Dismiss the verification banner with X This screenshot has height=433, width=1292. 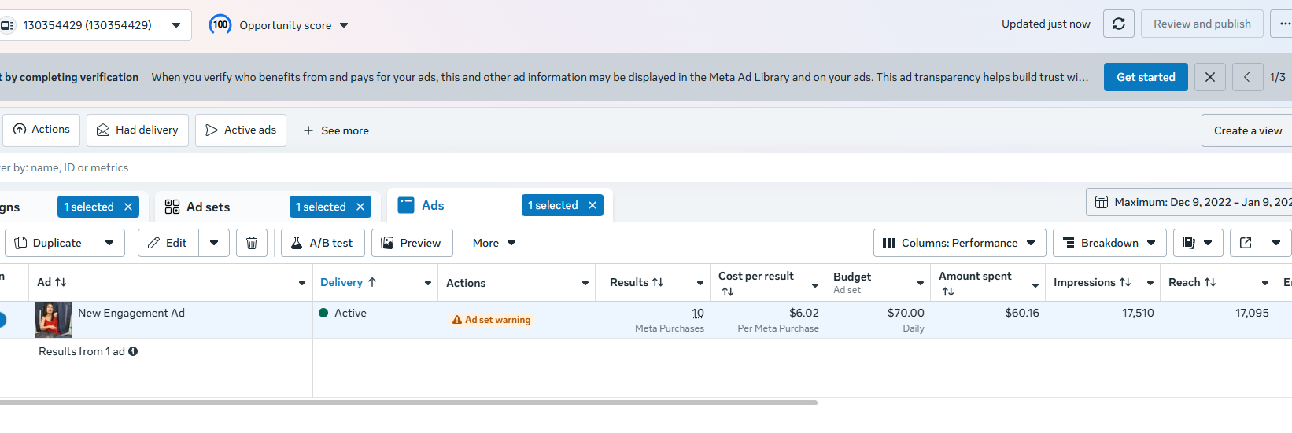(1209, 77)
